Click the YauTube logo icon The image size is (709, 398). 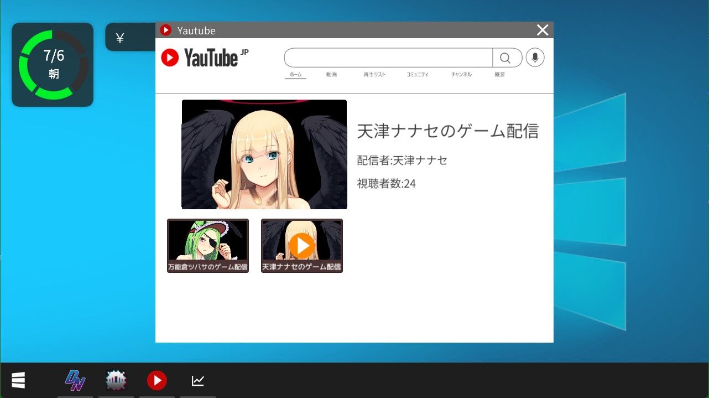tap(170, 57)
